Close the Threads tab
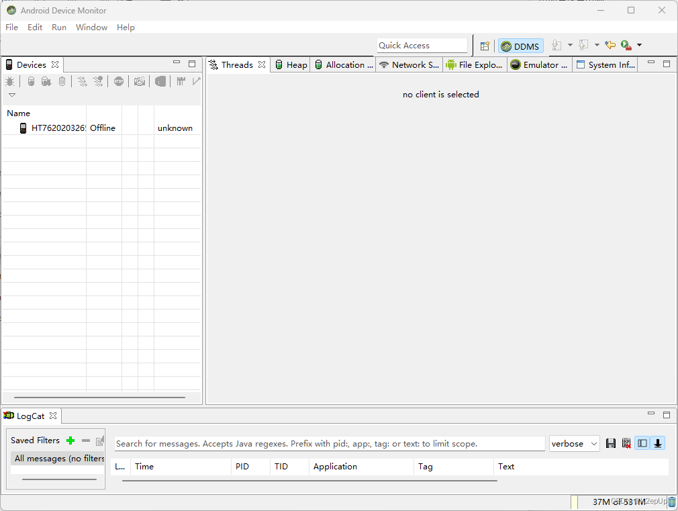 pyautogui.click(x=262, y=64)
